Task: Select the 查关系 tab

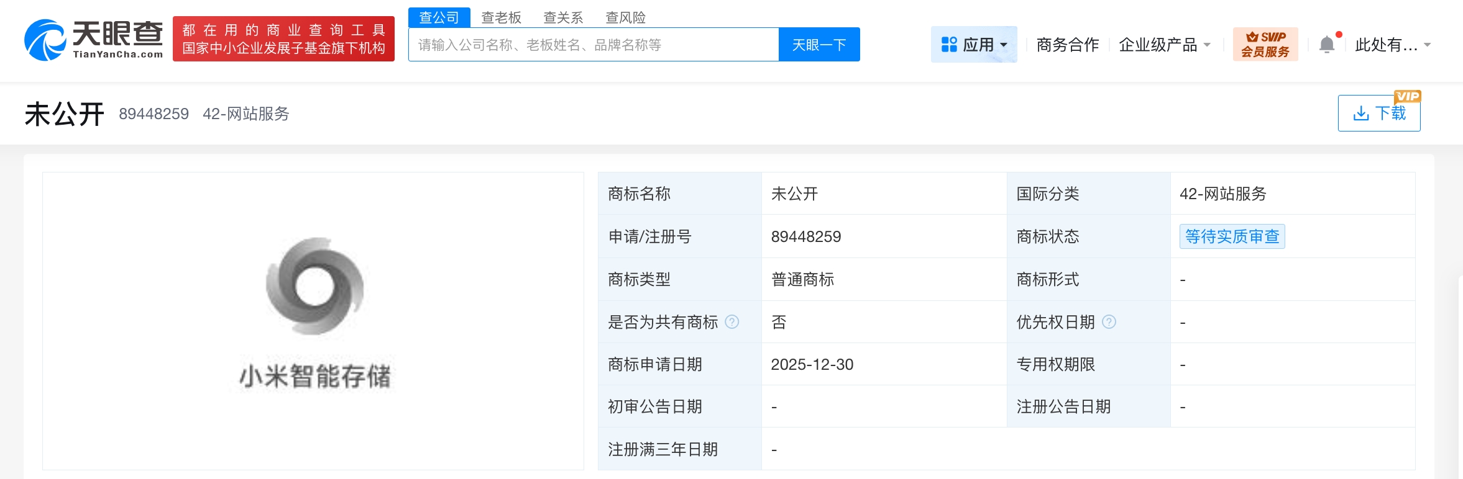Action: [x=563, y=17]
